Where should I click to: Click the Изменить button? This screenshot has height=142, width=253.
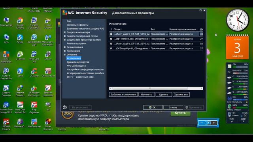tap(147, 95)
